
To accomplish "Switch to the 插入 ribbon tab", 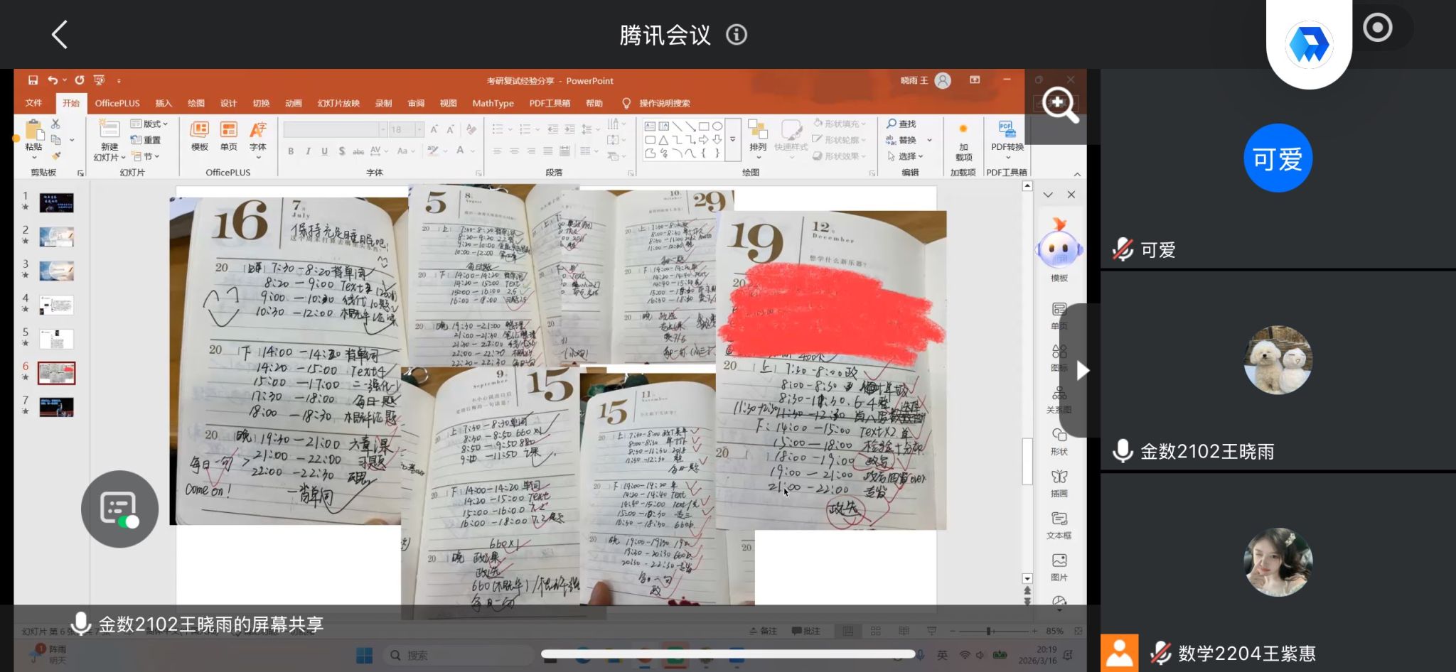I will [164, 103].
